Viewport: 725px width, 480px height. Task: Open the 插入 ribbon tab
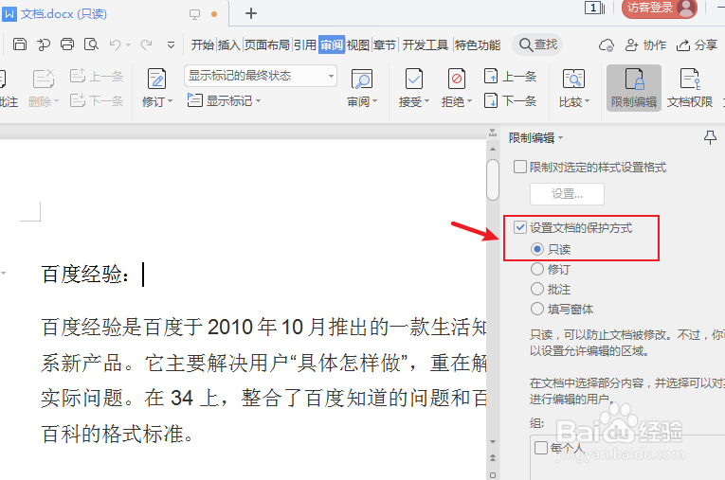pos(229,44)
